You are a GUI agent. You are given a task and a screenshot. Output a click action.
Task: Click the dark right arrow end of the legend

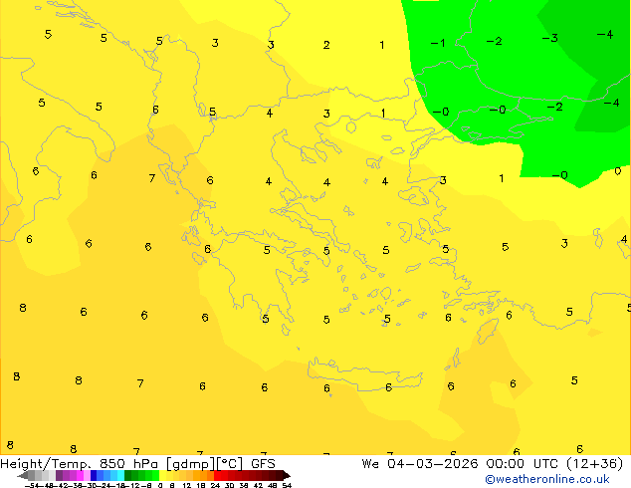[x=287, y=476]
